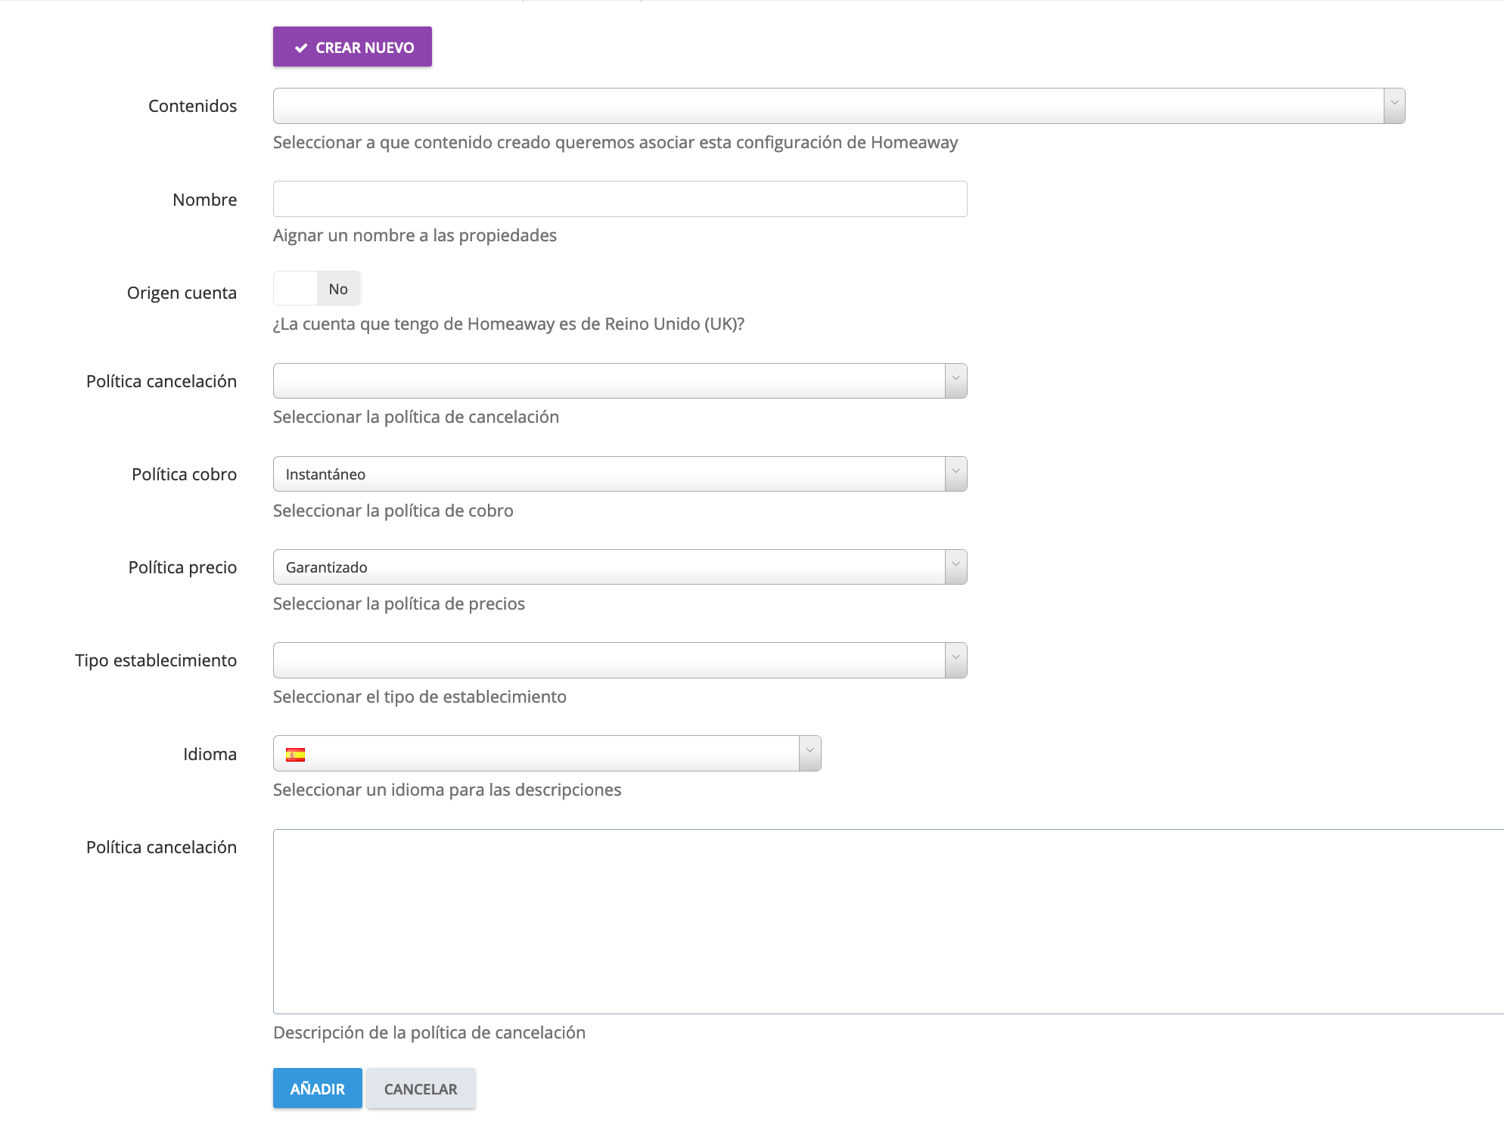Click the No label on Origen cuenta switch

click(x=338, y=289)
